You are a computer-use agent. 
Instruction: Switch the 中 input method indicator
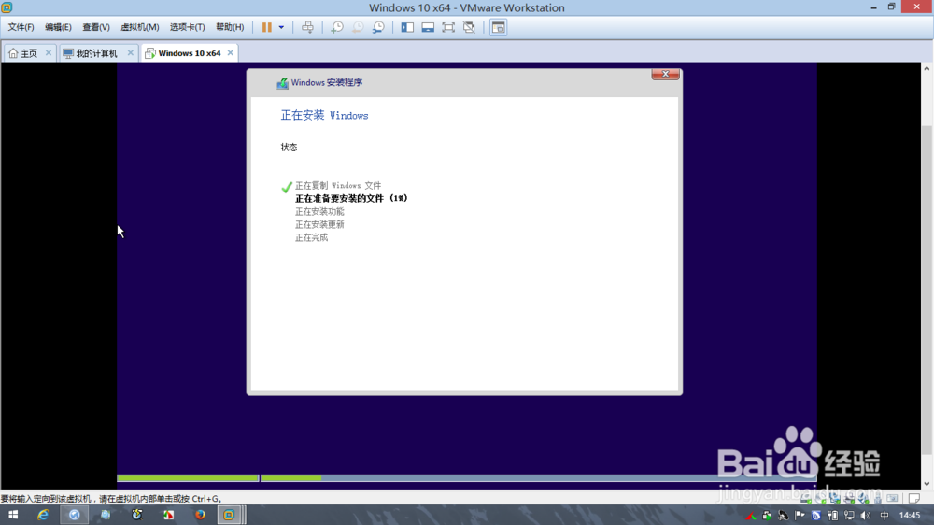[884, 516]
